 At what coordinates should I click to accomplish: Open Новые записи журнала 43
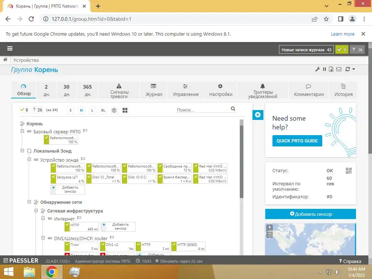tap(306, 49)
